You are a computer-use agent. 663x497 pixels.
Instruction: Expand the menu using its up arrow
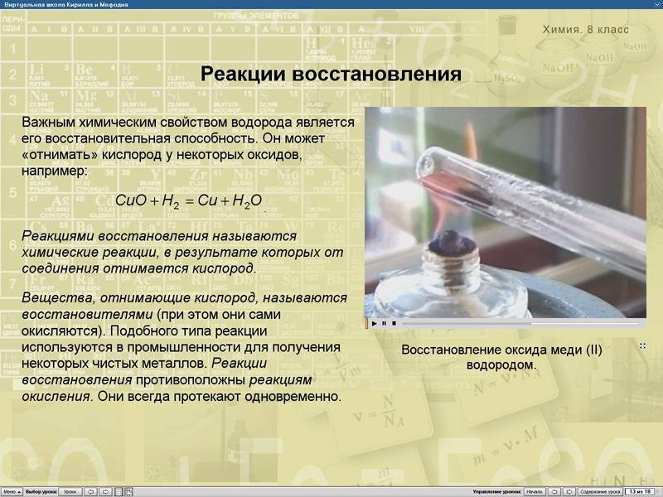(18, 490)
